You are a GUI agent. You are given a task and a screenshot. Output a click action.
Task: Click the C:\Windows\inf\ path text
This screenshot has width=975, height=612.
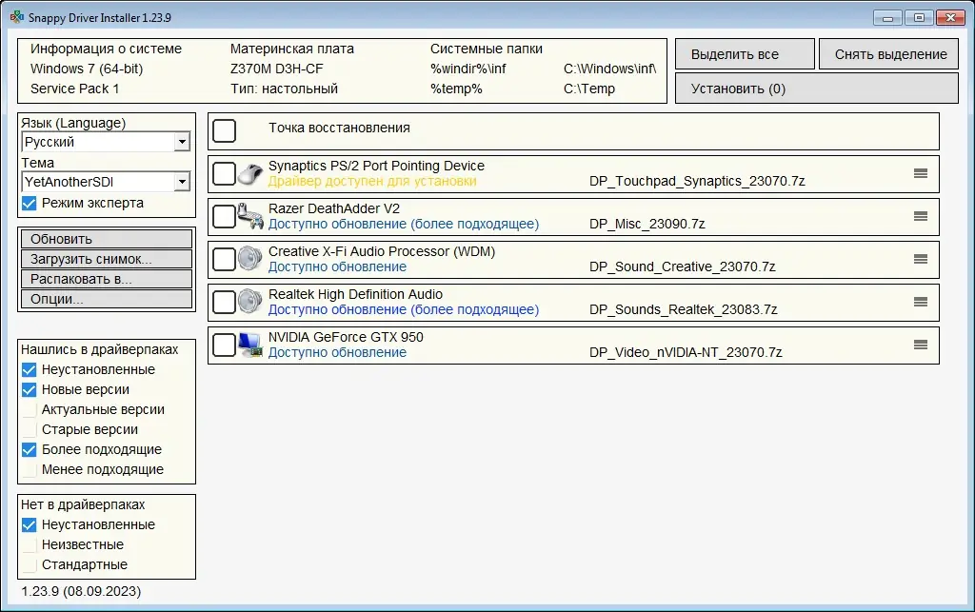tap(610, 69)
